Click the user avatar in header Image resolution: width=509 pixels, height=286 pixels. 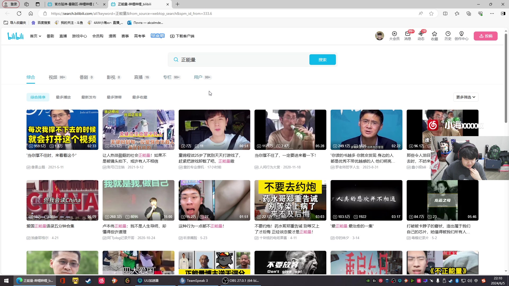[379, 36]
